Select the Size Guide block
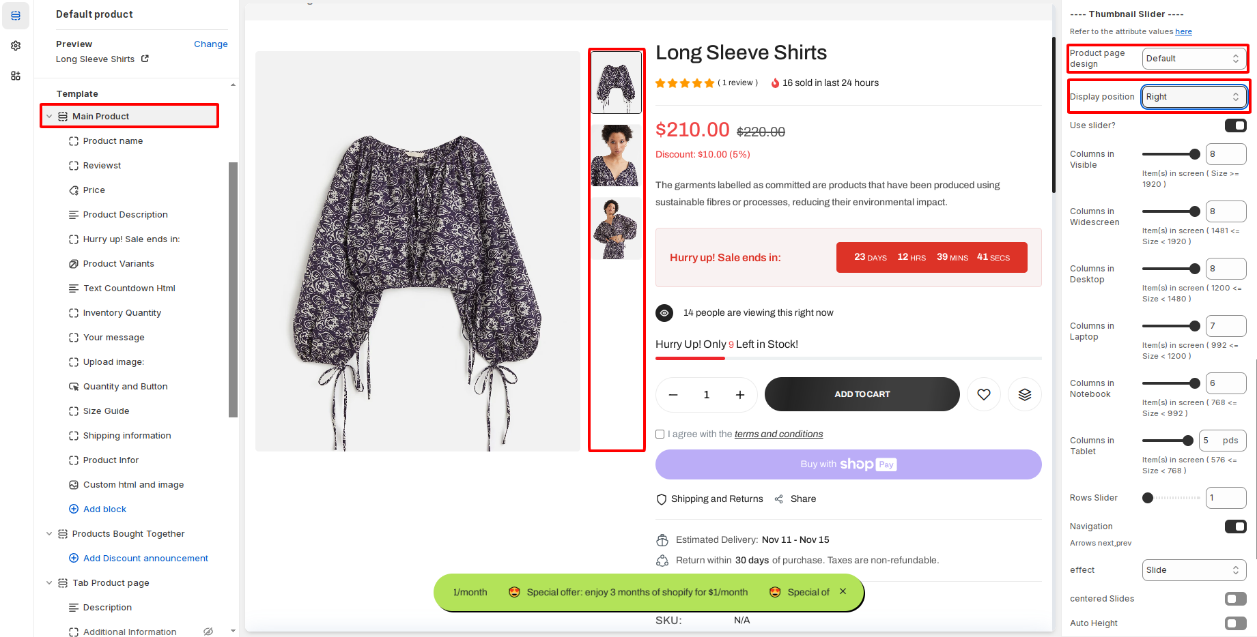 click(106, 411)
